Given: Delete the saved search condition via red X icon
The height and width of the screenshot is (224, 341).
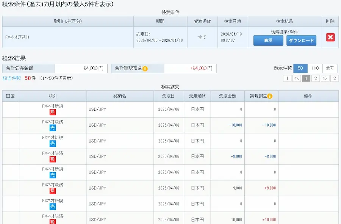Looking at the screenshot, I should click(x=330, y=37).
